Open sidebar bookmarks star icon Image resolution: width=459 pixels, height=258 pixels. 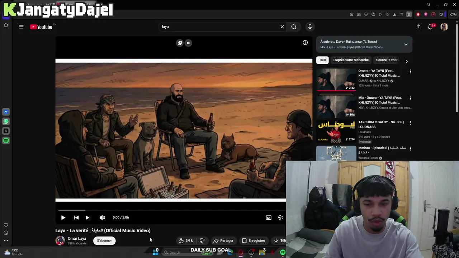[x=6, y=25]
